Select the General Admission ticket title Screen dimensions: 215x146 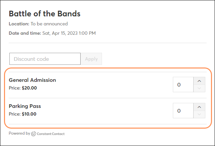pos(32,80)
